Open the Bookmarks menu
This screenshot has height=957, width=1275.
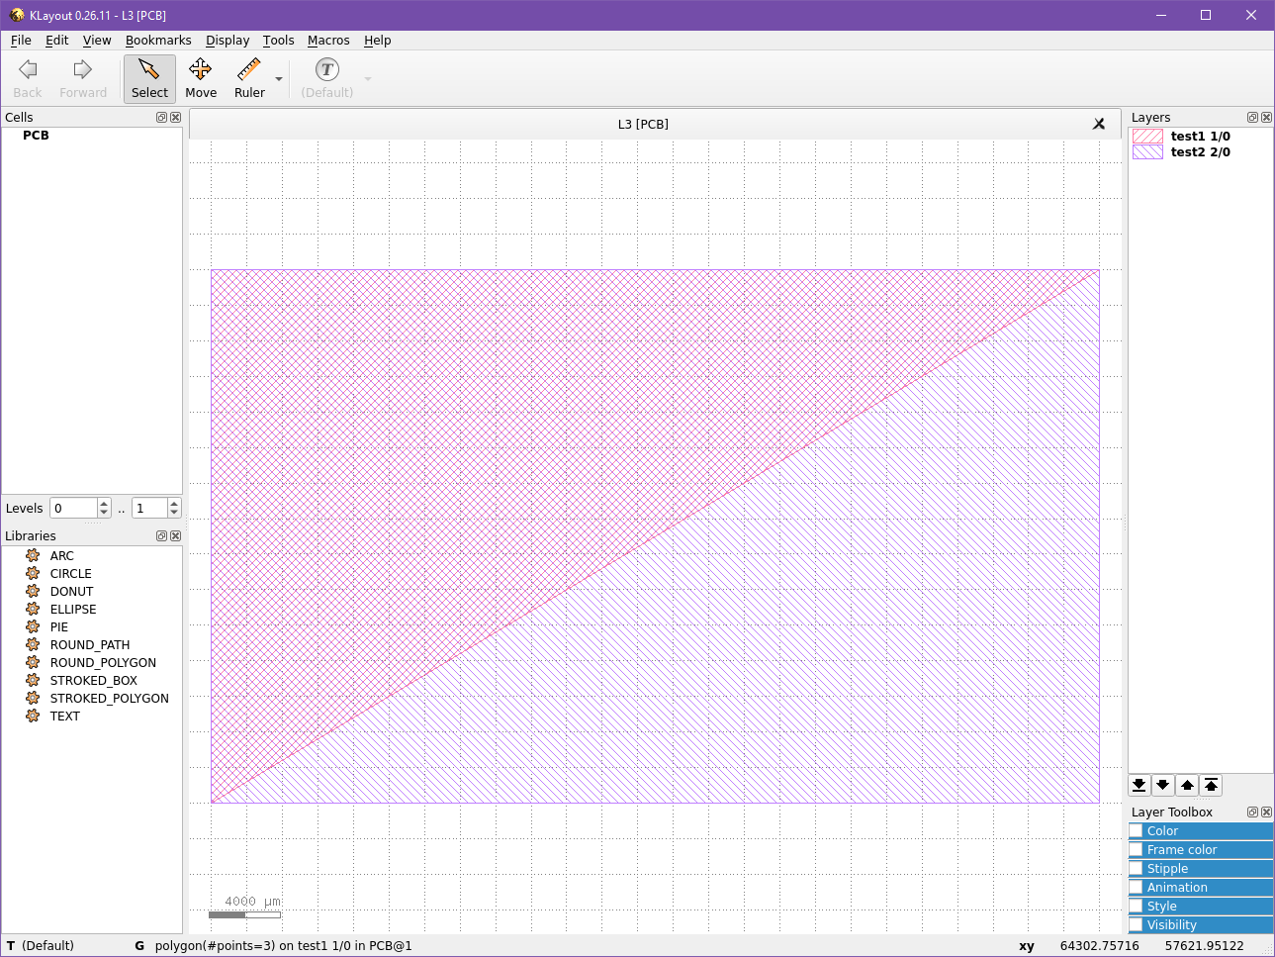(x=158, y=41)
